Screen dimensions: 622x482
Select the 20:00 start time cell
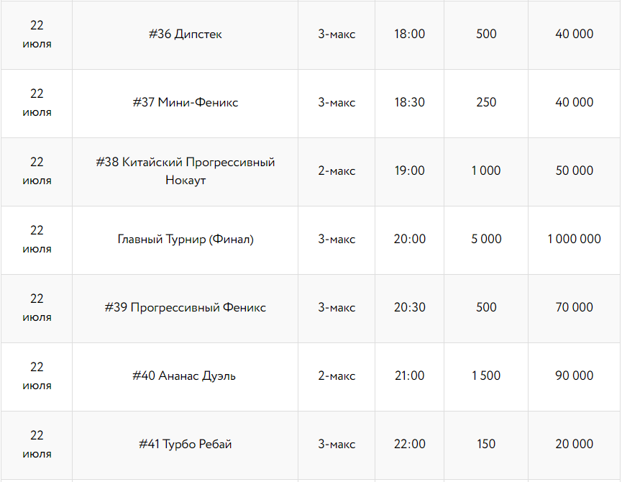[409, 239]
